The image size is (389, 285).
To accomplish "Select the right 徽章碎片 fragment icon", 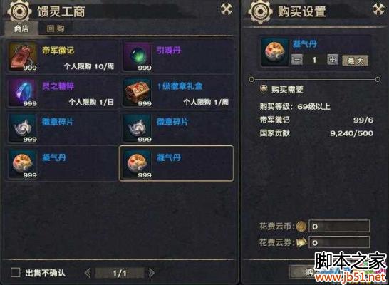I will pyautogui.click(x=138, y=128).
